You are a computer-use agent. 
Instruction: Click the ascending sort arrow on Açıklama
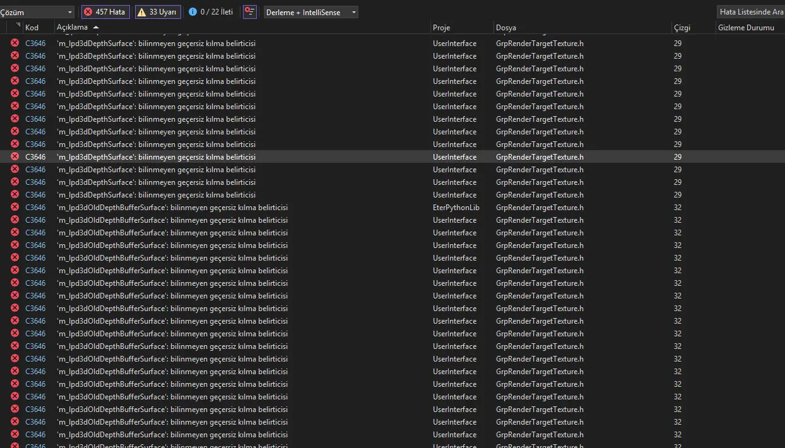point(96,28)
